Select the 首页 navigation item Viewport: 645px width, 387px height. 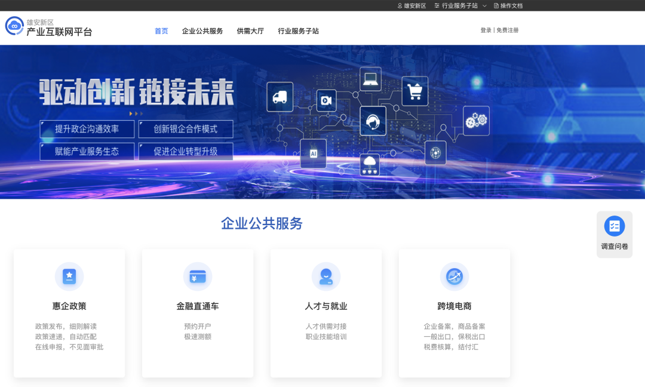click(x=161, y=30)
